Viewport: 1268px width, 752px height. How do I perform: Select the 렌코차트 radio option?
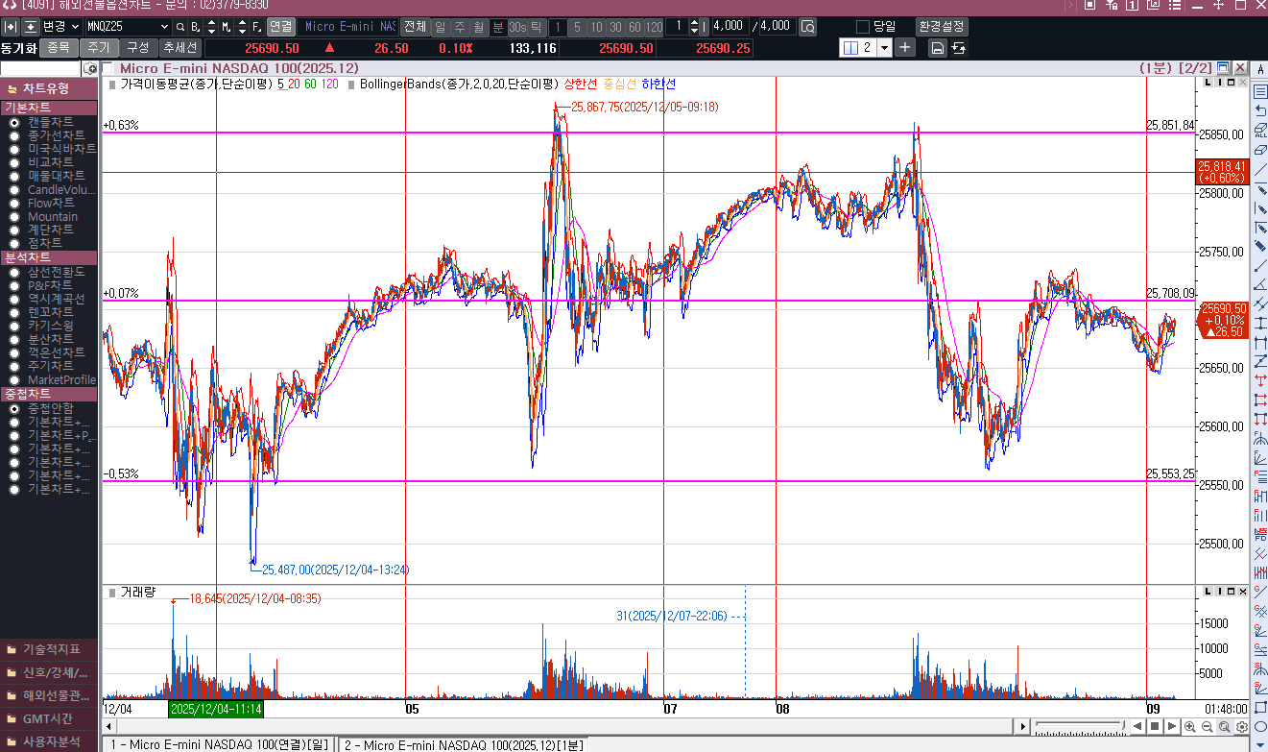click(x=14, y=312)
